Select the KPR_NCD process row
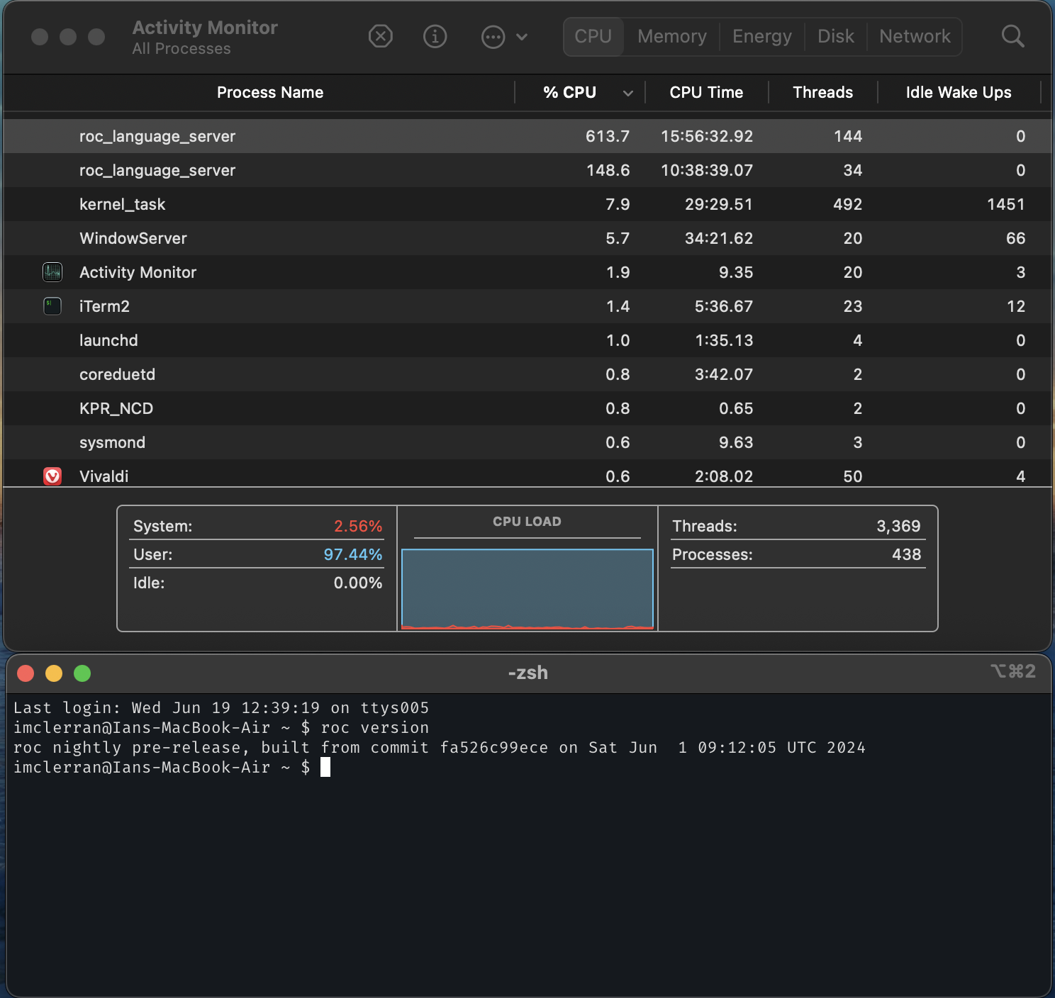Image resolution: width=1055 pixels, height=998 pixels. click(x=527, y=408)
